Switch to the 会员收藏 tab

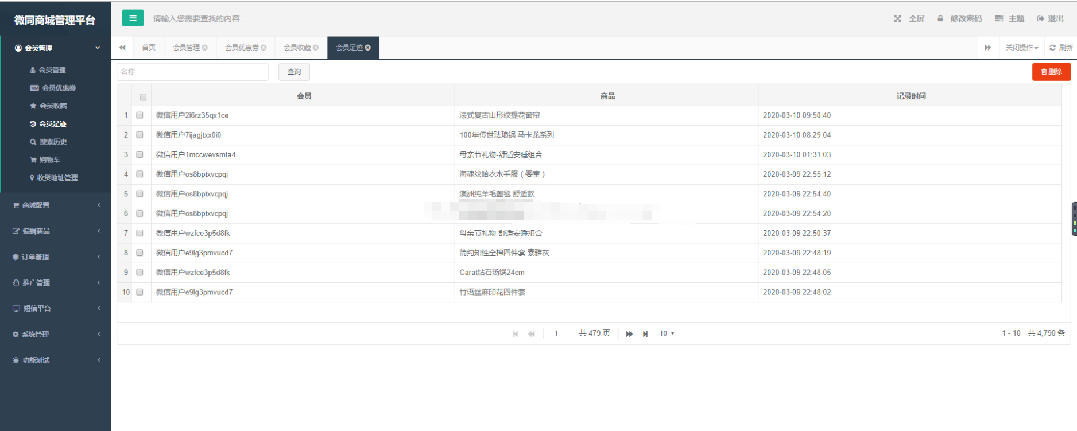coord(297,48)
